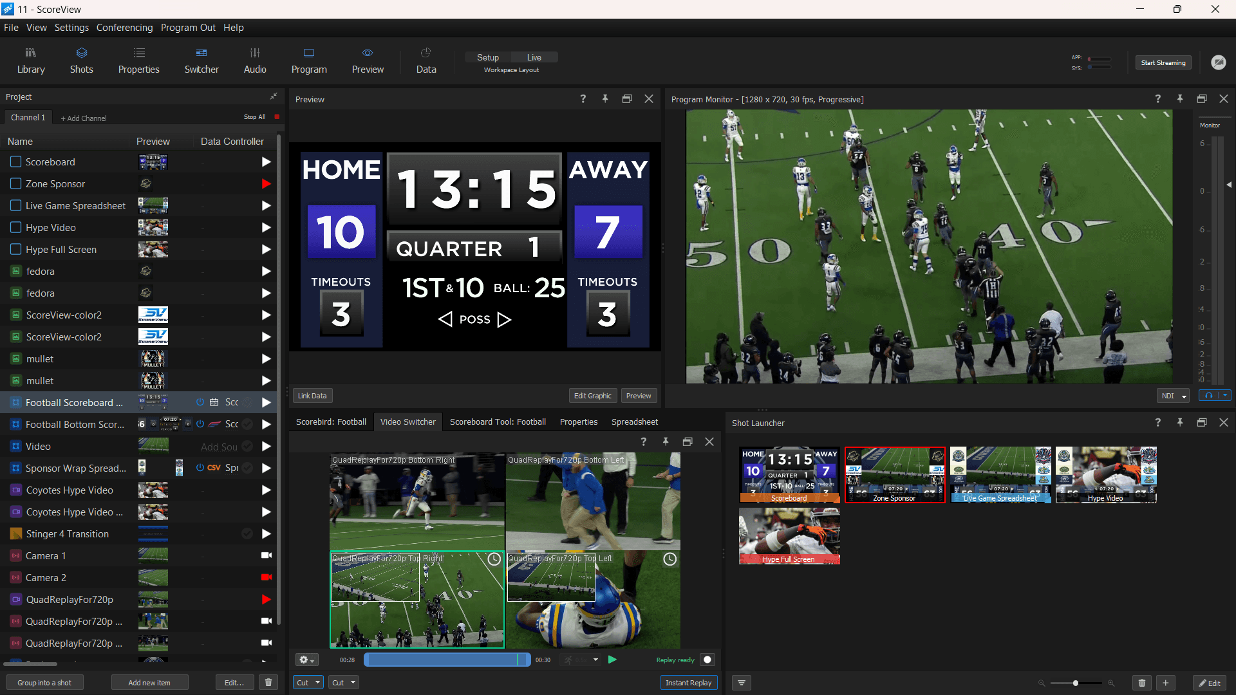The height and width of the screenshot is (695, 1236).
Task: Click the camera disabled icon near Start Streaming
Action: coord(1220,62)
